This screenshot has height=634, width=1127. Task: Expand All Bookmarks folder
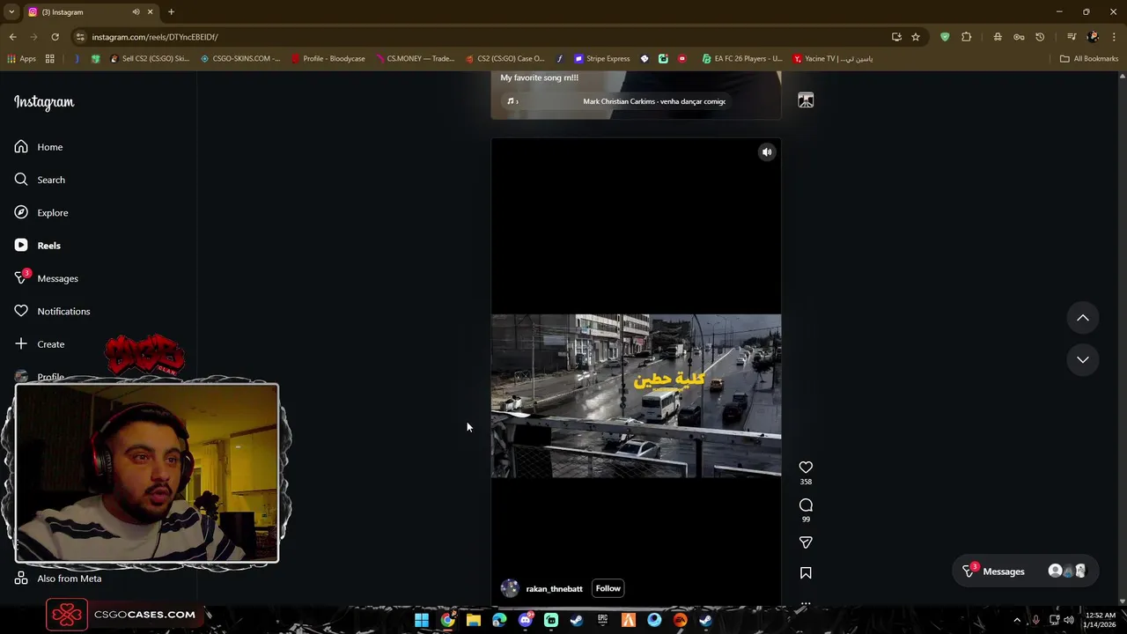click(1089, 59)
